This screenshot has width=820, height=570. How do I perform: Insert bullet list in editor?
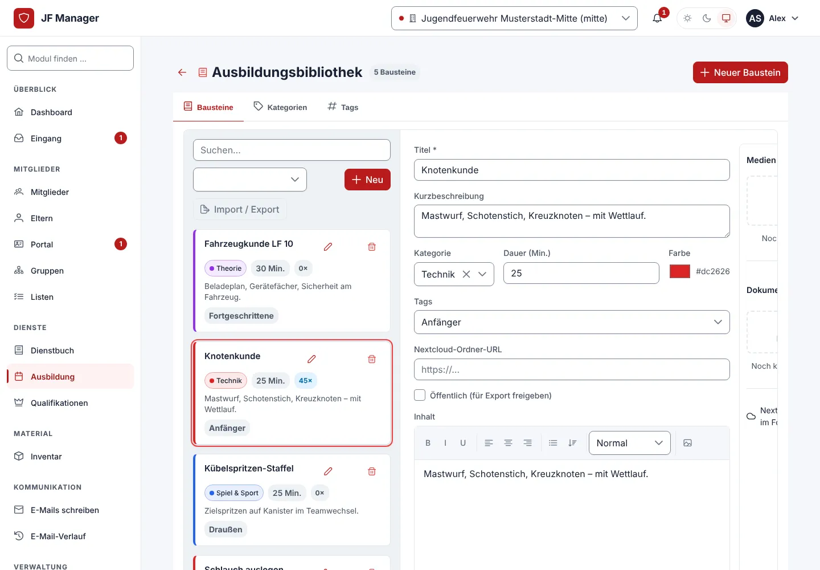click(x=553, y=443)
